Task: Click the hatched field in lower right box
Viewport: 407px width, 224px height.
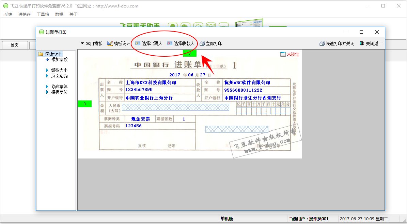Action: click(x=237, y=129)
